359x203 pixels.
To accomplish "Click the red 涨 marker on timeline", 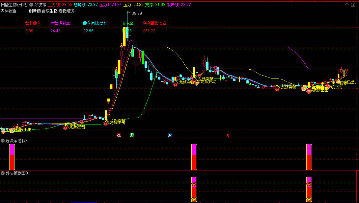I will click(x=119, y=135).
